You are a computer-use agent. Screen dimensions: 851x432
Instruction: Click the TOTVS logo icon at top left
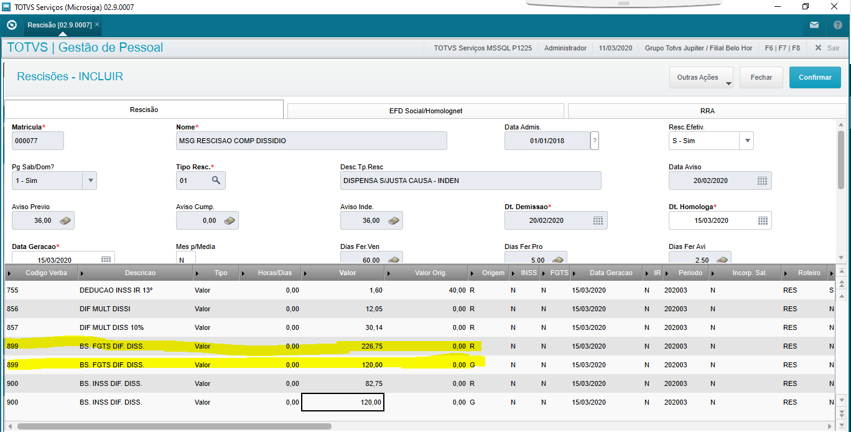tap(11, 25)
